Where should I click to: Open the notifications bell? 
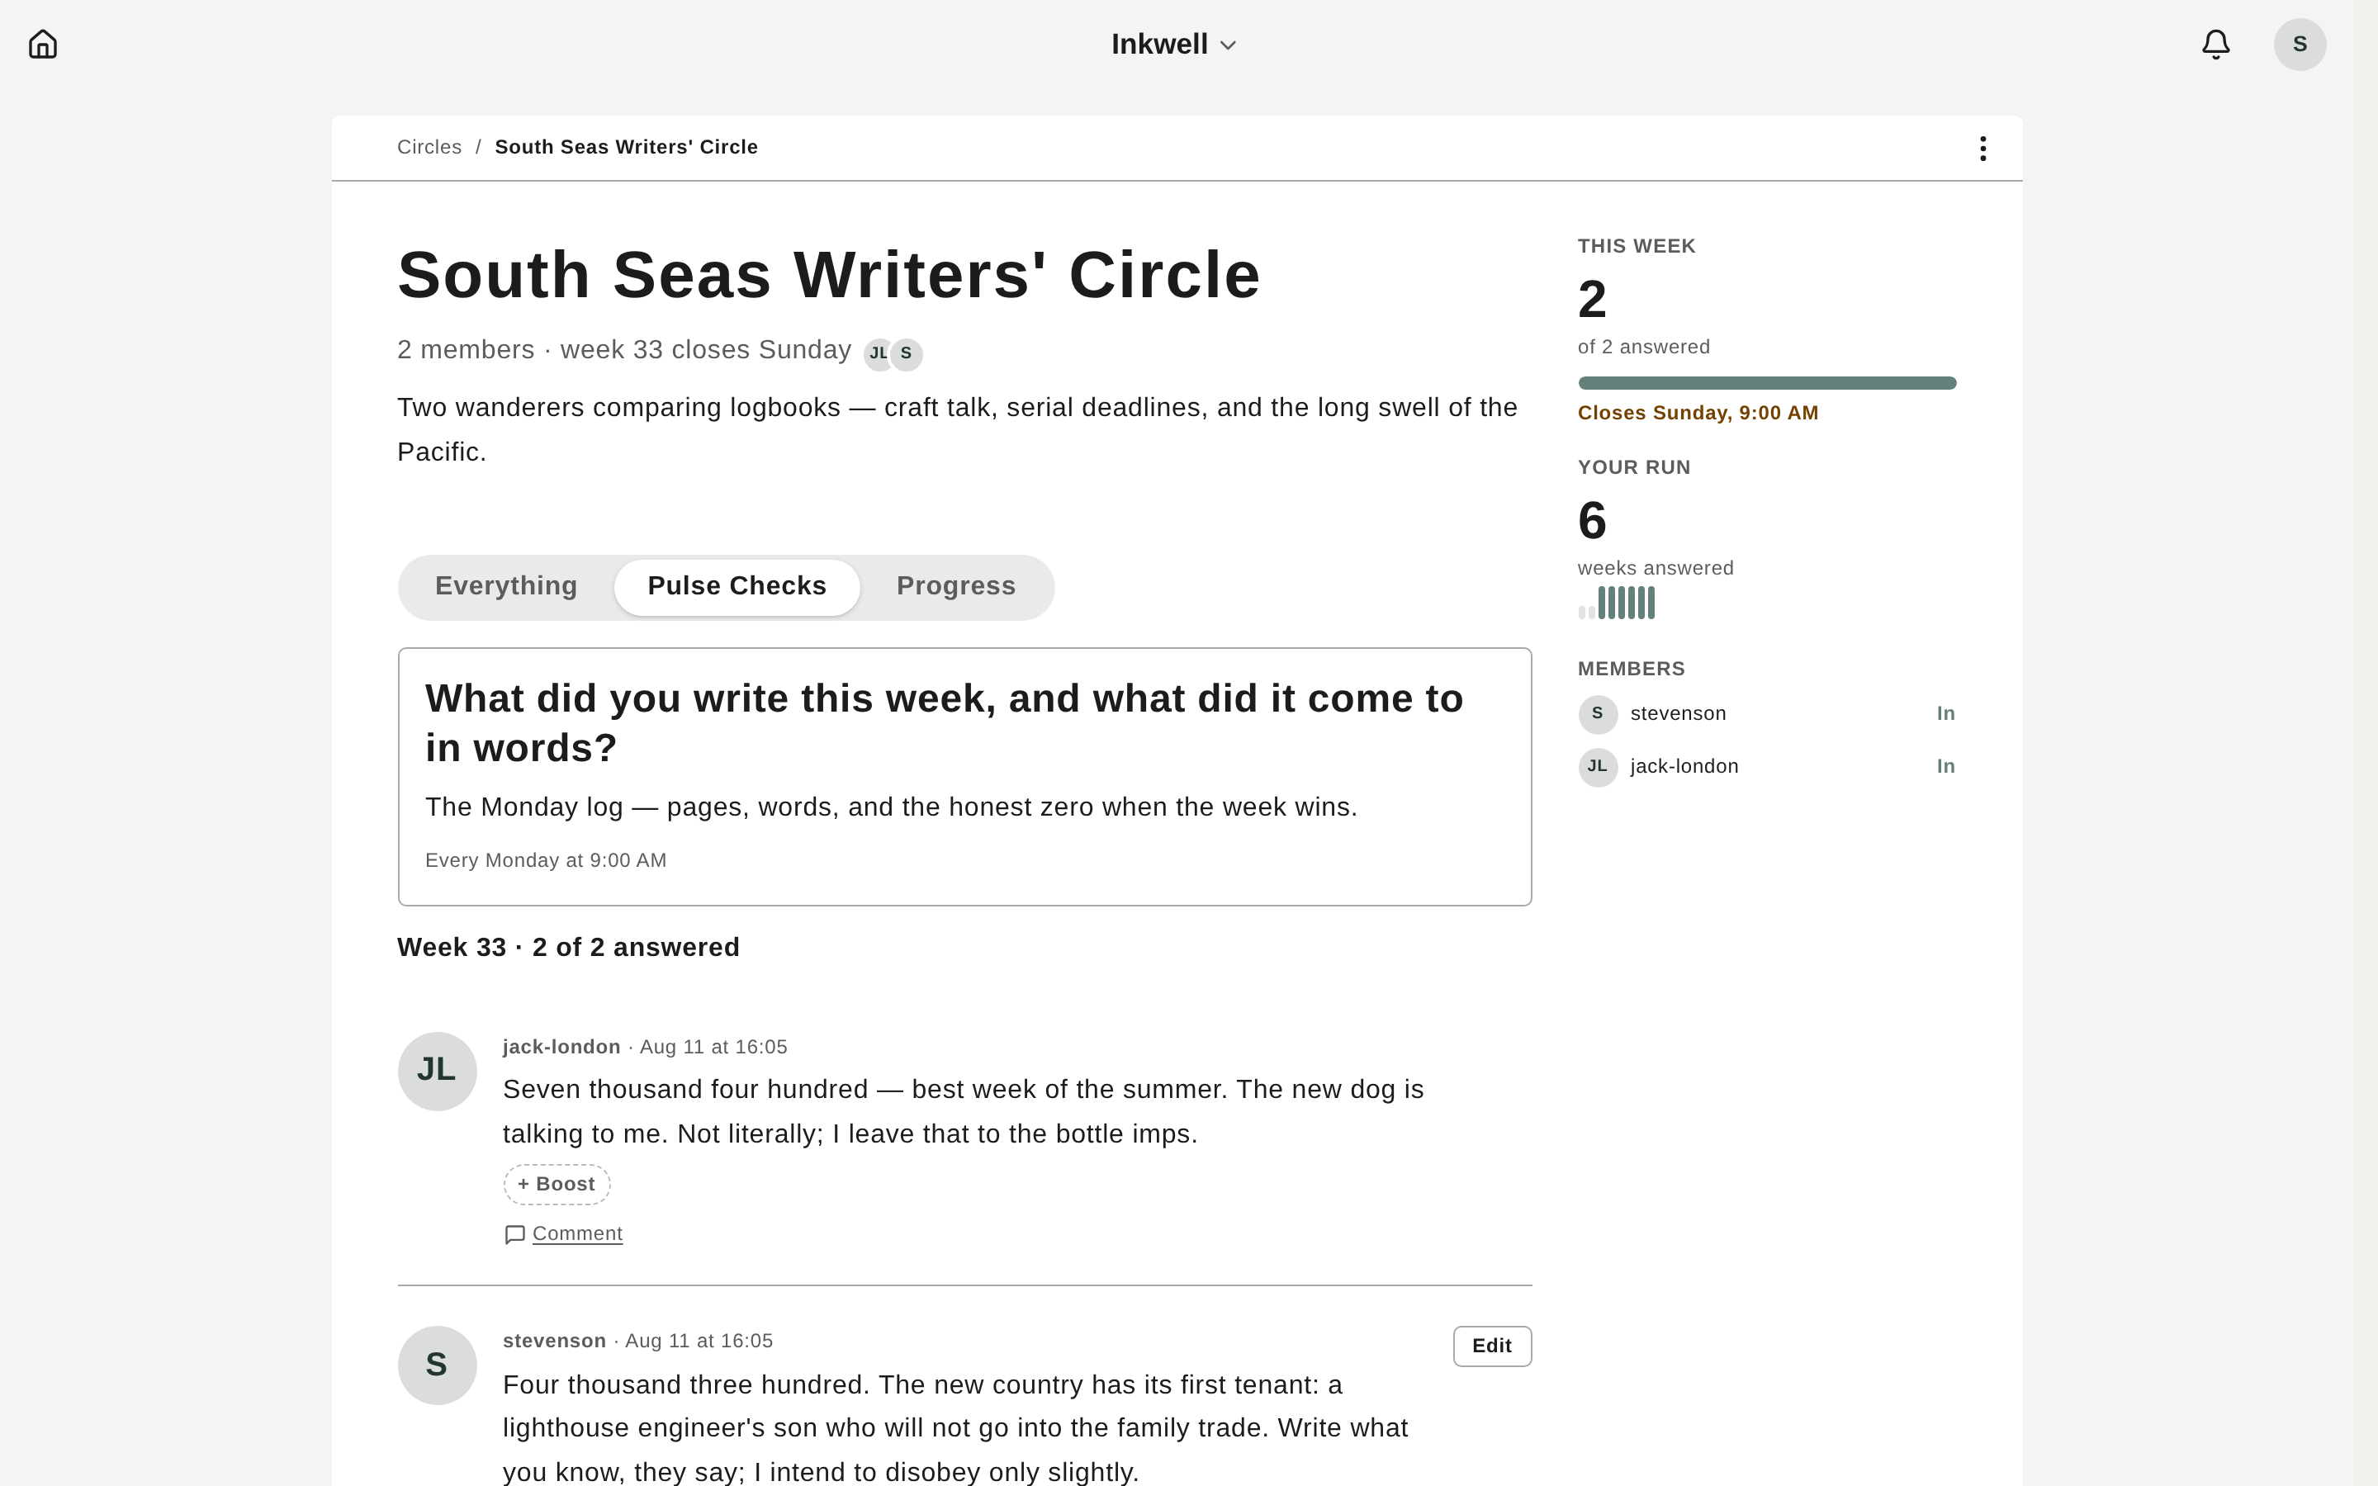point(2215,45)
